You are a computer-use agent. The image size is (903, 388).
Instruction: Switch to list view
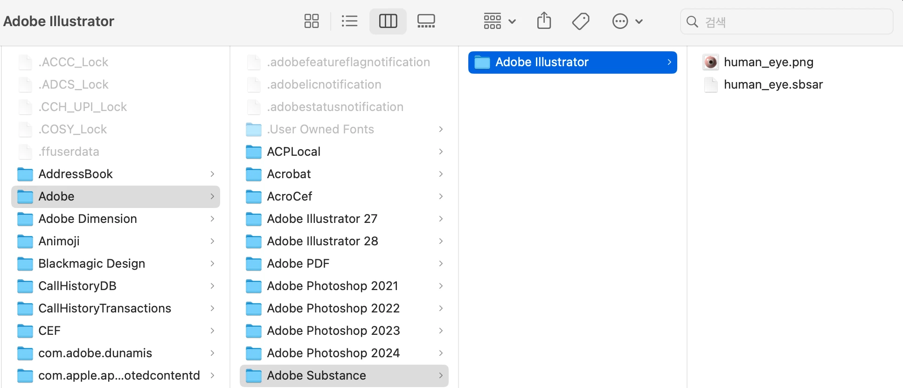349,21
